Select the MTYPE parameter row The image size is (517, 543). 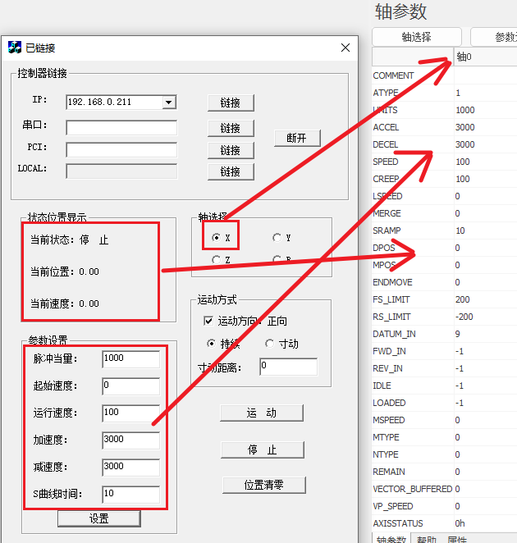445,437
